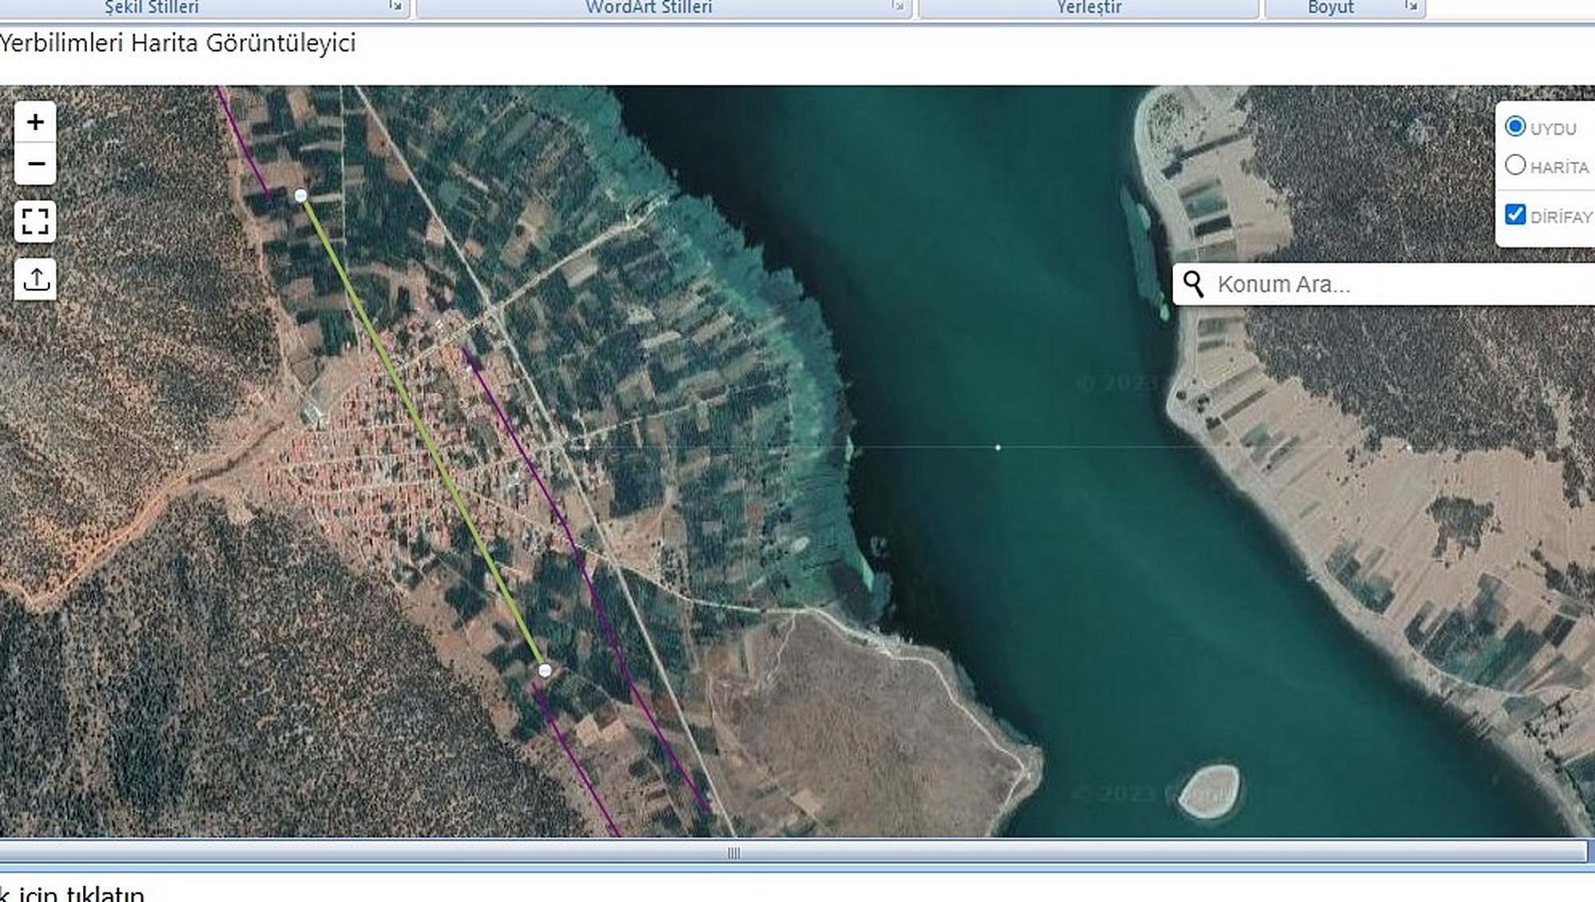This screenshot has height=902, width=1595.
Task: Zoom out of the map
Action: [x=35, y=164]
